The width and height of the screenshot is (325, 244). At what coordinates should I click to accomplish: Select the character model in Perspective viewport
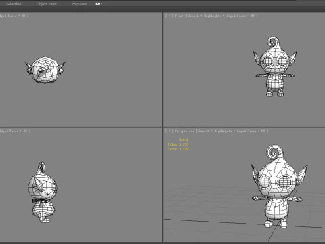tap(279, 186)
